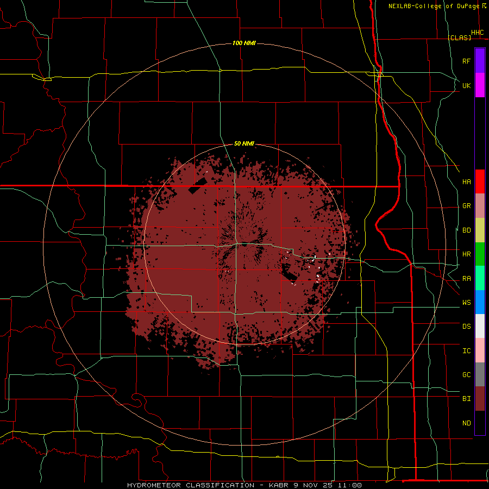
Task: Click the IC legend label
Action: (467, 351)
